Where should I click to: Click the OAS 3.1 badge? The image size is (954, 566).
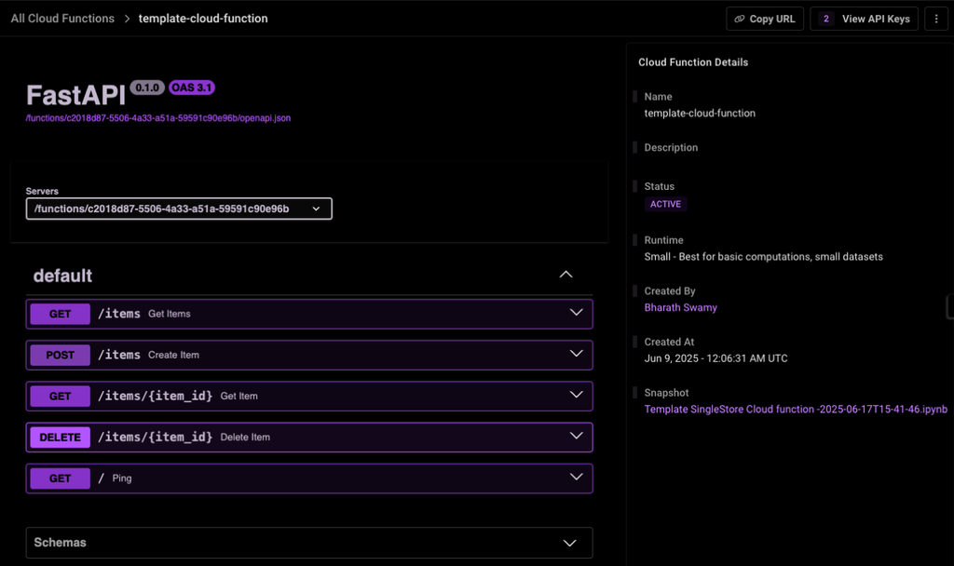[x=192, y=88]
